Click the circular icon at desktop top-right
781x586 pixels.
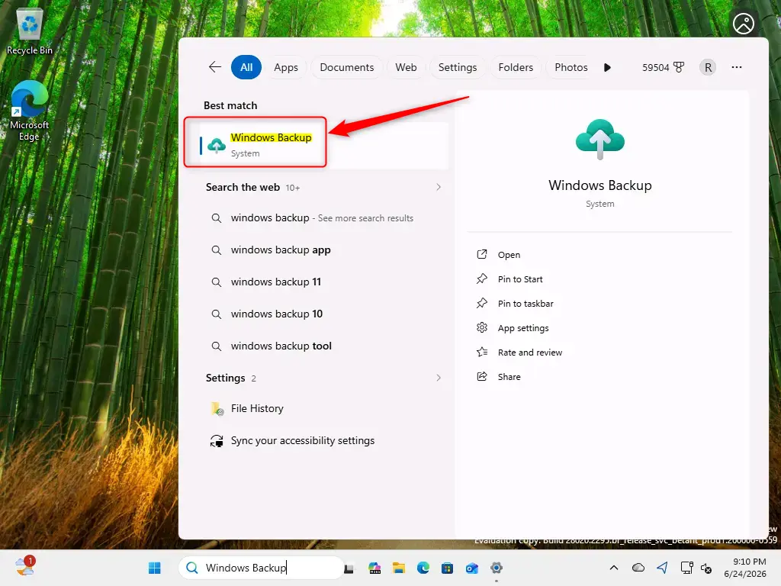743,24
